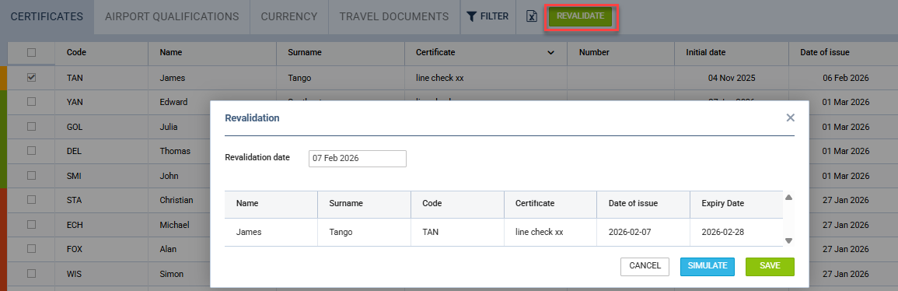Expand the Certificate column dropdown arrow
This screenshot has width=898, height=291.
(551, 53)
